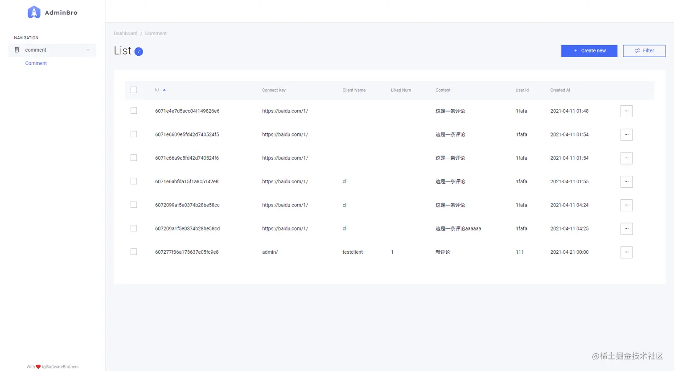The width and height of the screenshot is (674, 371).
Task: Click the admin/ connect key cell
Action: 270,252
